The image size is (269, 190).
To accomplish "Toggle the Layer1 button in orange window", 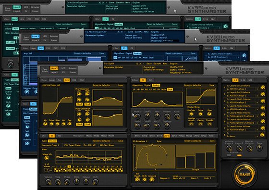I will point(54,68).
